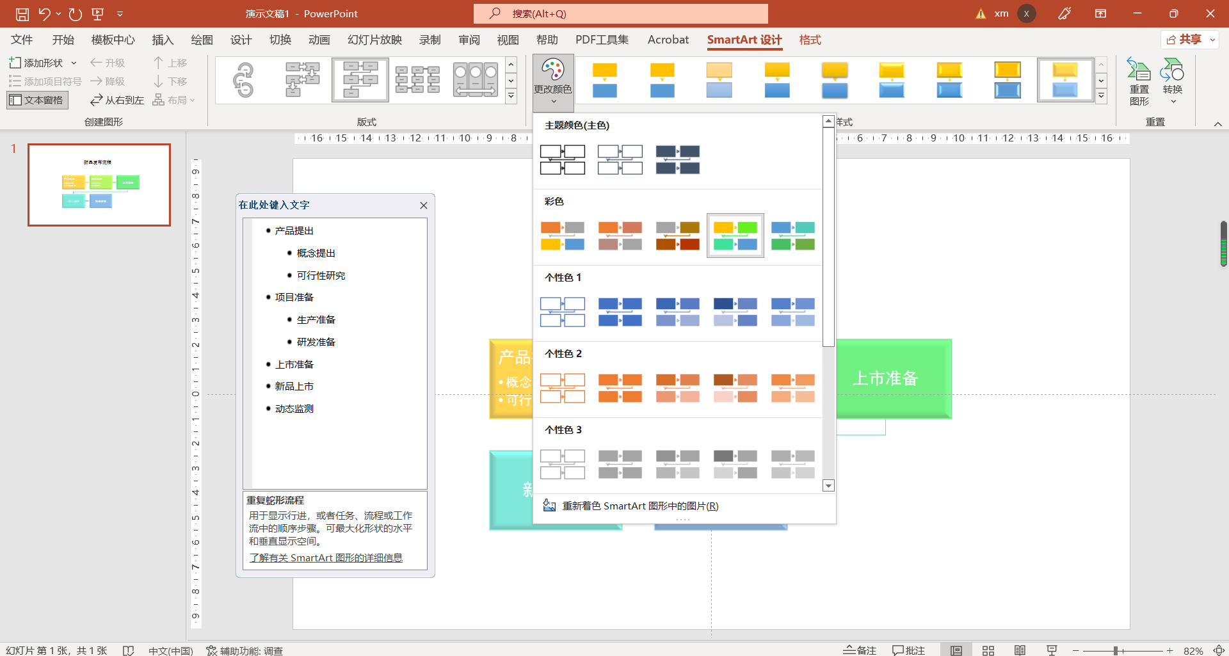Toggle Right to Left (从右到左) layout
Screen dimensions: 1229x656
pyautogui.click(x=117, y=100)
